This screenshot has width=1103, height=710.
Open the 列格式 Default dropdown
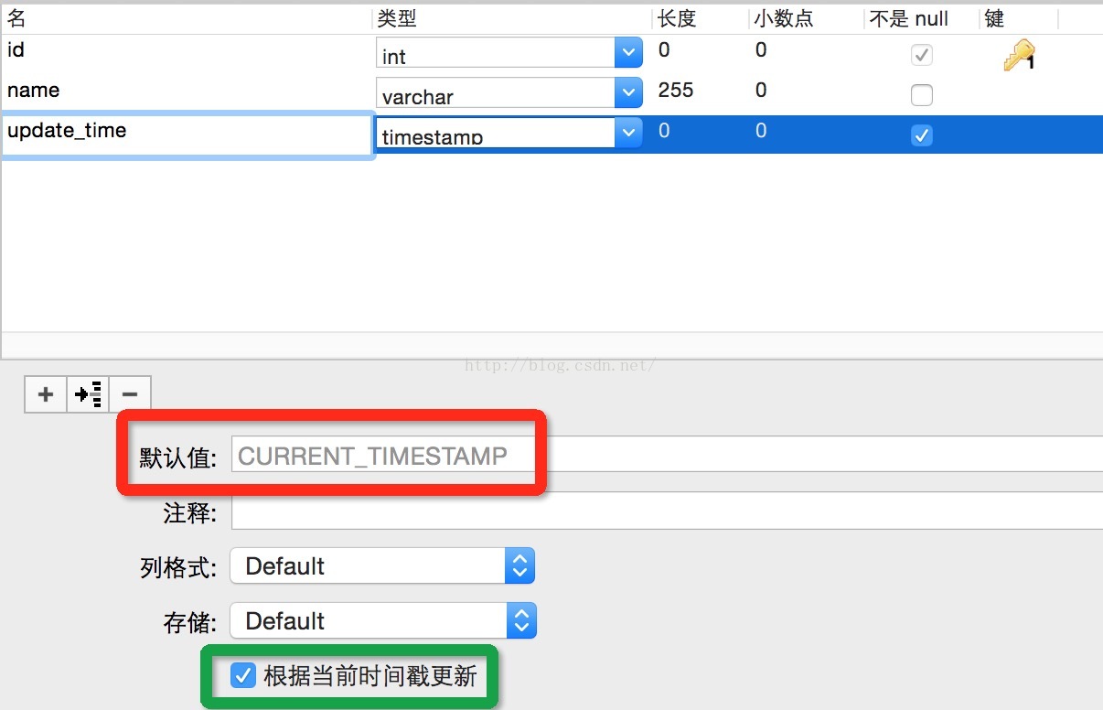point(382,566)
